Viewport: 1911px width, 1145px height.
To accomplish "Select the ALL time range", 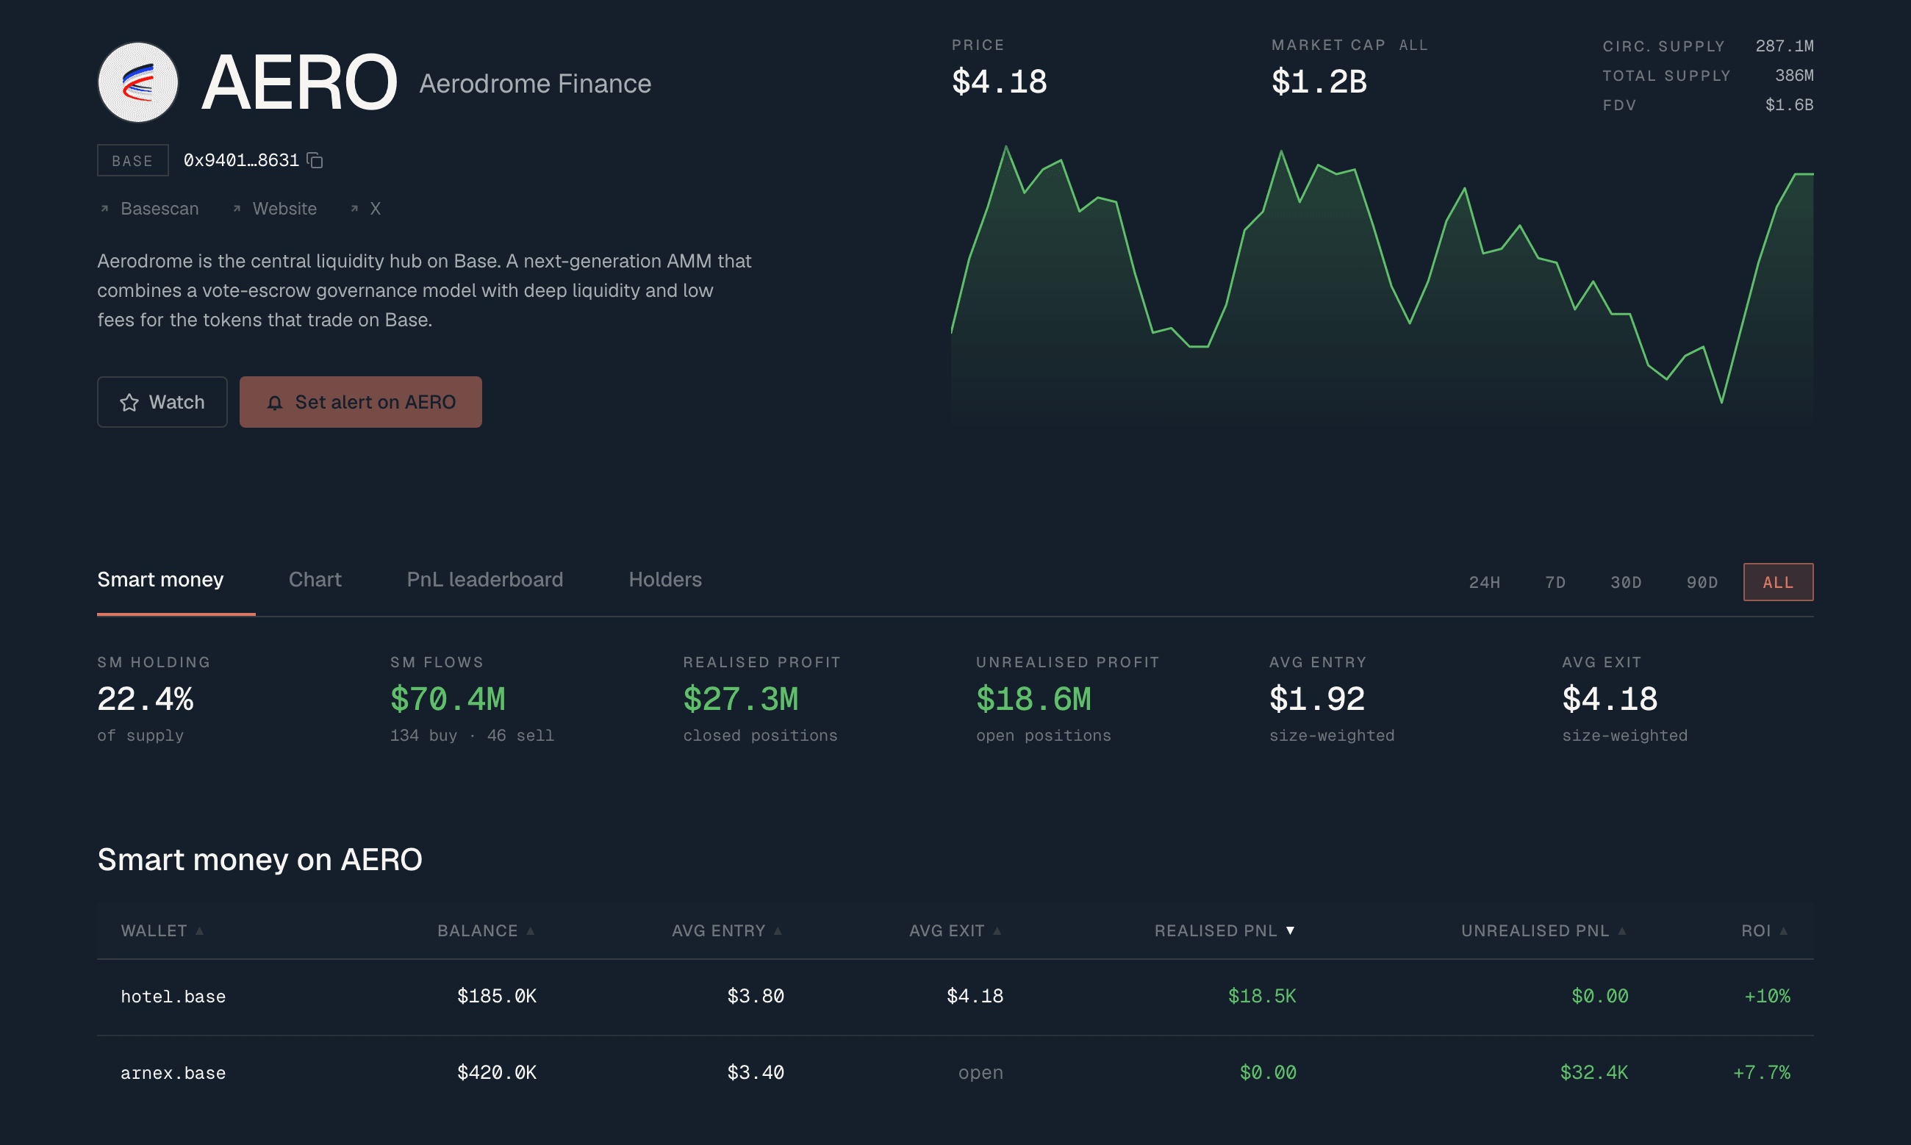I will (1778, 583).
